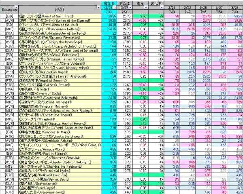Select the Garruk, Primal Hunter name cell
243x194 pixels.
pyautogui.click(x=60, y=59)
